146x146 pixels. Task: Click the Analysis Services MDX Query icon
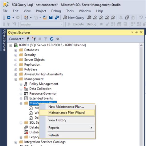[95, 17]
